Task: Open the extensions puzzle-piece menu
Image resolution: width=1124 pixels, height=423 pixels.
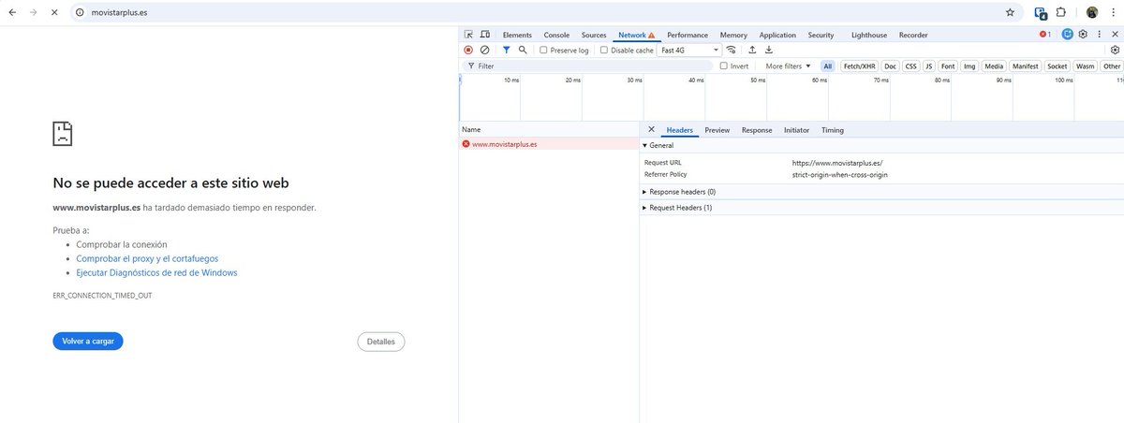Action: (1061, 13)
